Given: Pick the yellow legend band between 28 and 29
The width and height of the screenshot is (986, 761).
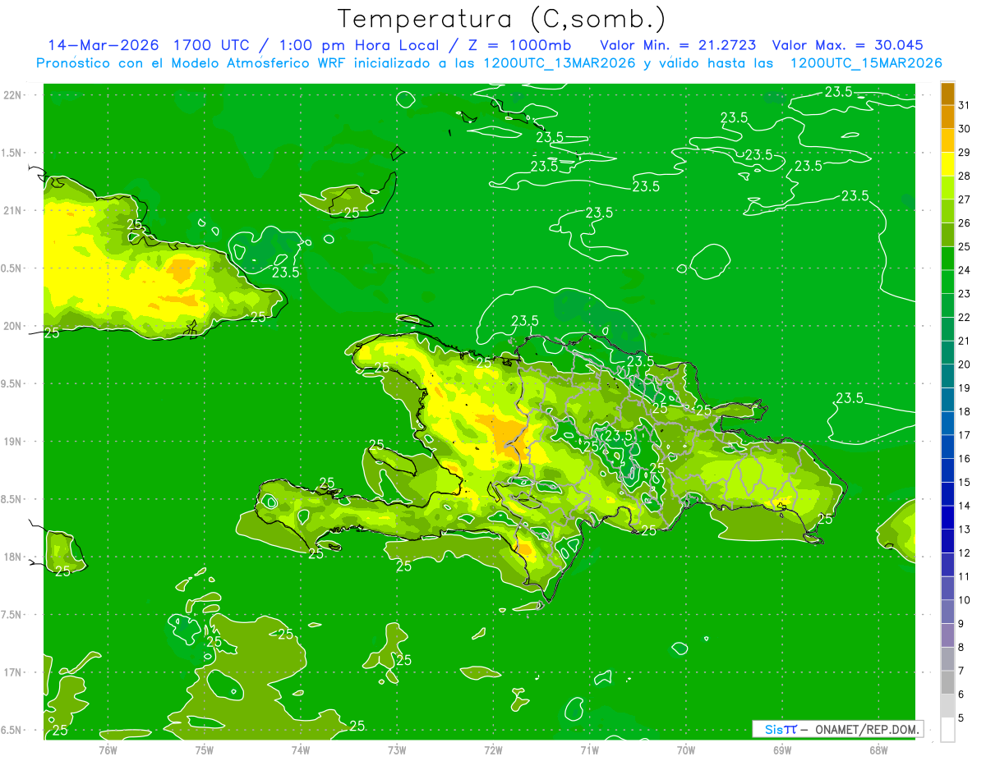Looking at the screenshot, I should click(947, 164).
